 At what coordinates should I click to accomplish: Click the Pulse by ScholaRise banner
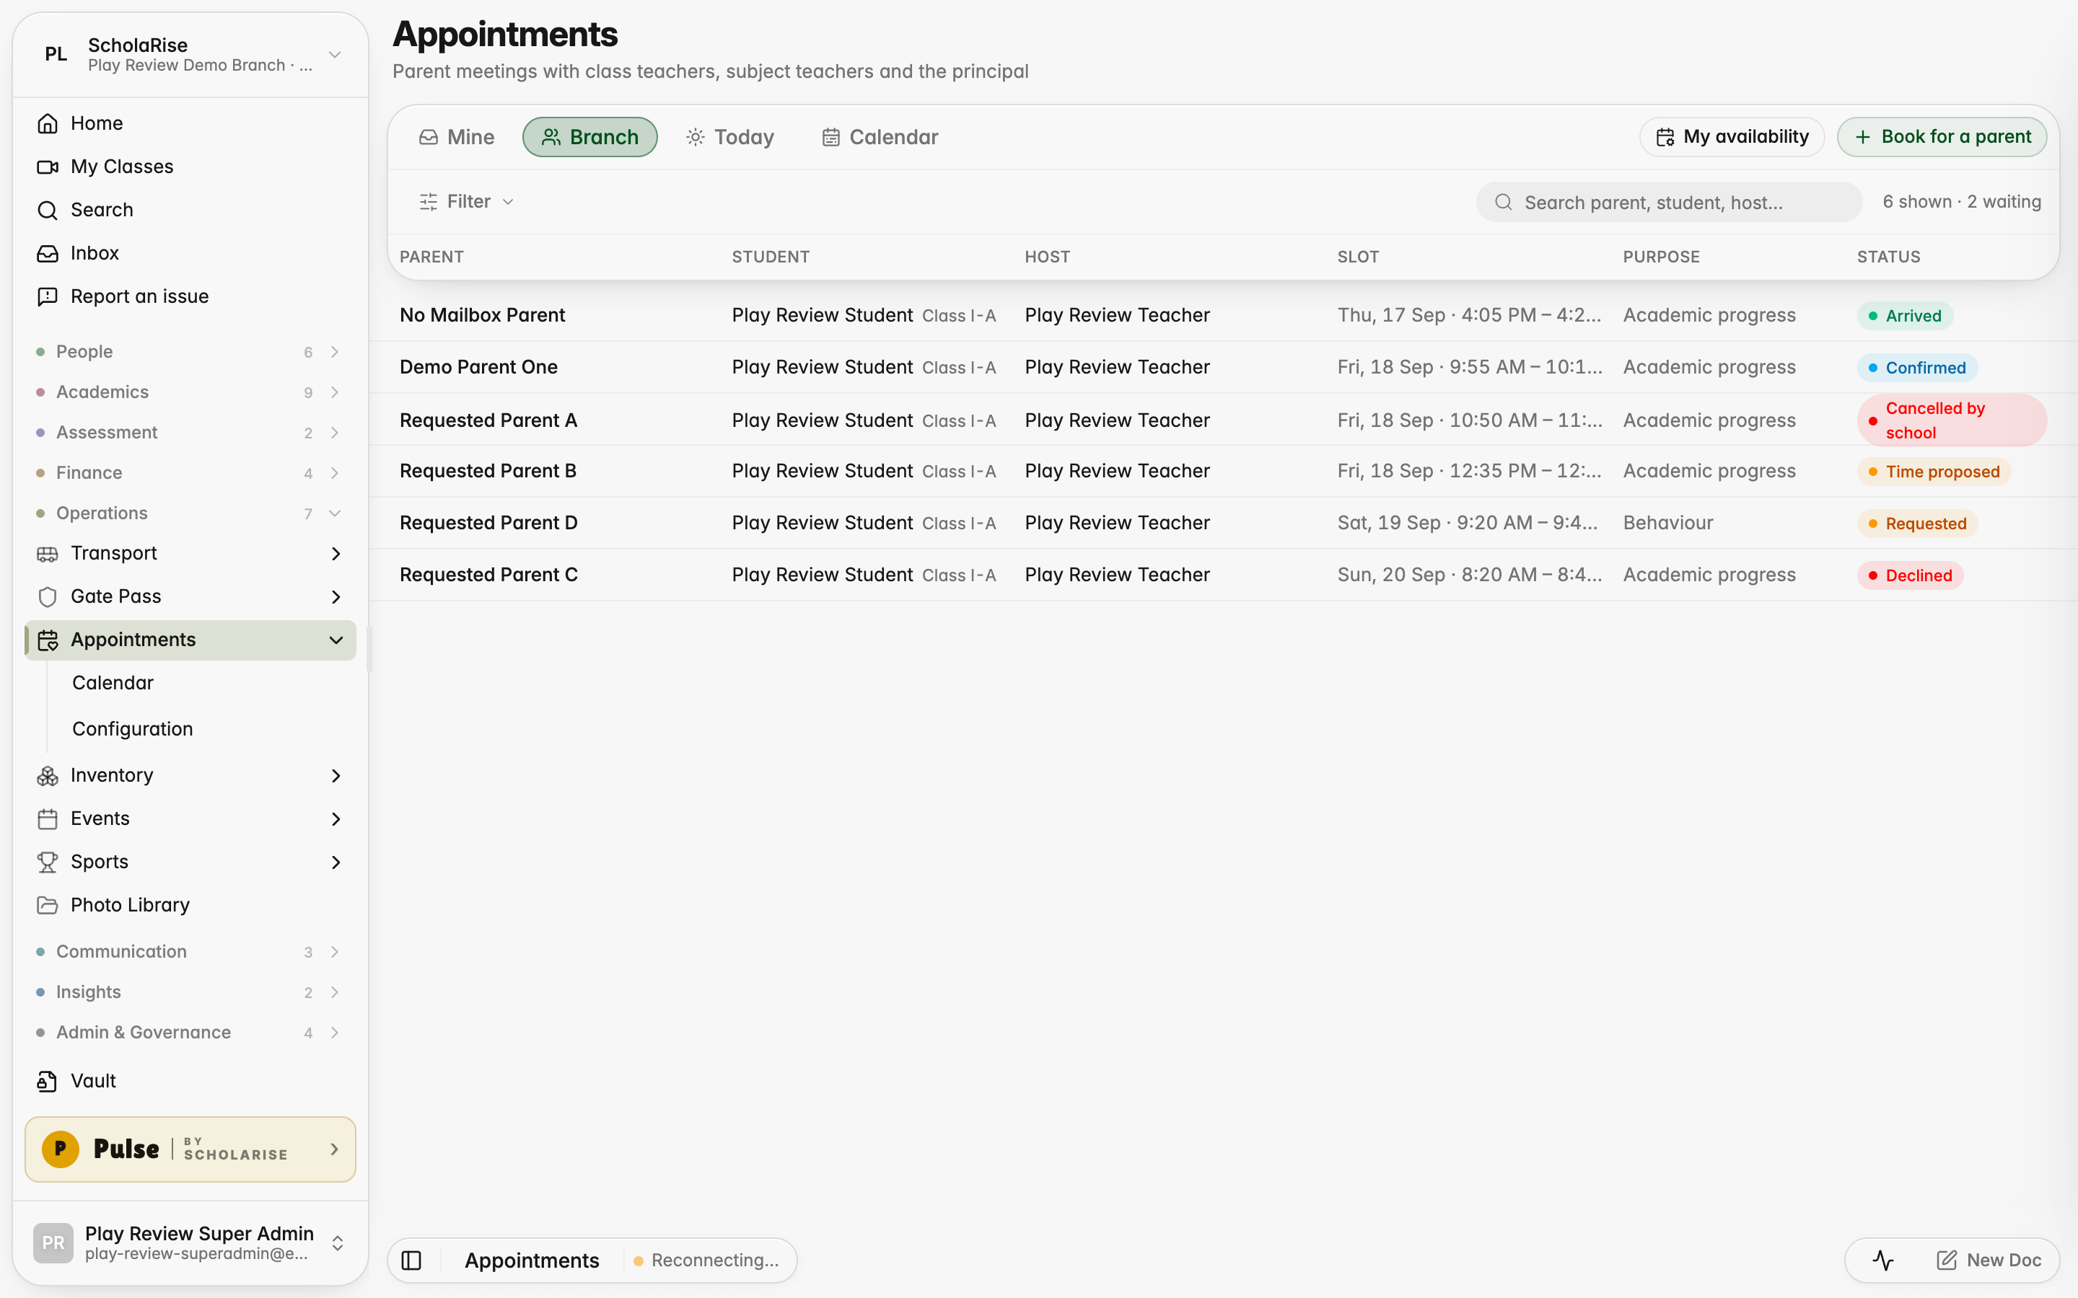190,1149
